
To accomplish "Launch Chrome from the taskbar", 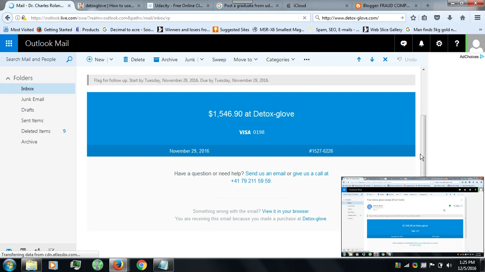I will pos(141,265).
